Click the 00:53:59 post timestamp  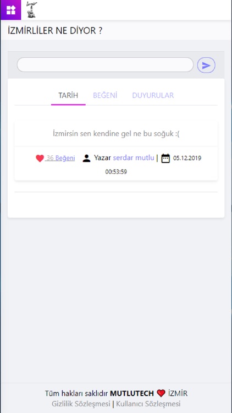116,172
